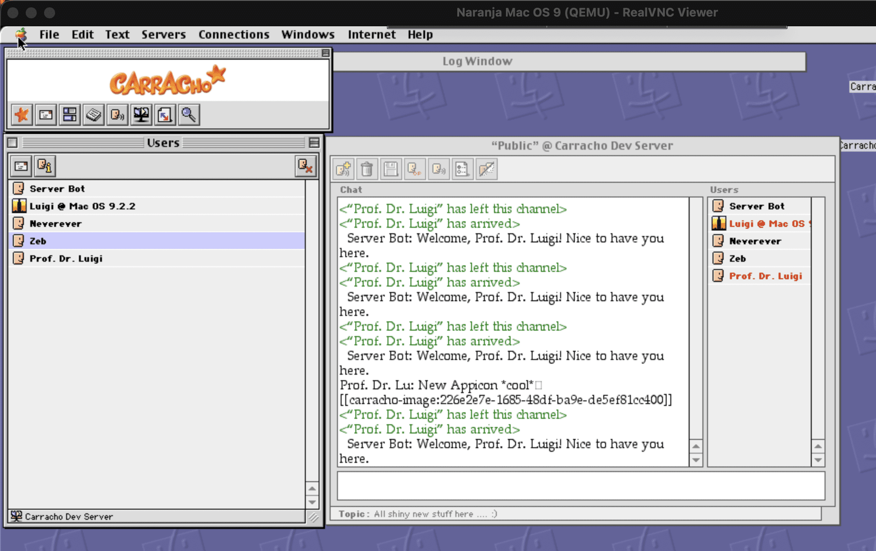The image size is (876, 551).
Task: Click up arrow of chat Users panel scrollbar
Action: [818, 446]
